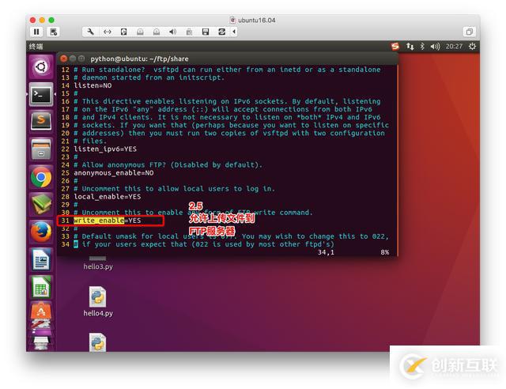This screenshot has height=389, width=506.
Task: Click the Sogou input method indicator
Action: tap(395, 47)
